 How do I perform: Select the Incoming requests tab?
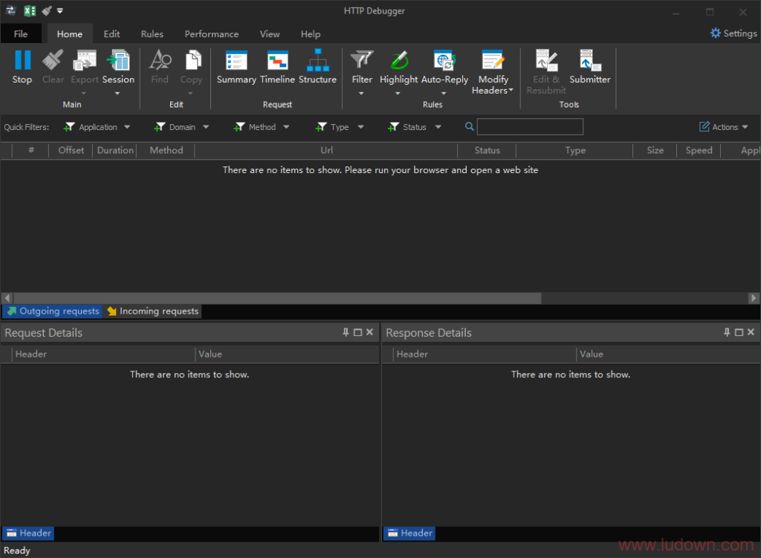(x=152, y=311)
